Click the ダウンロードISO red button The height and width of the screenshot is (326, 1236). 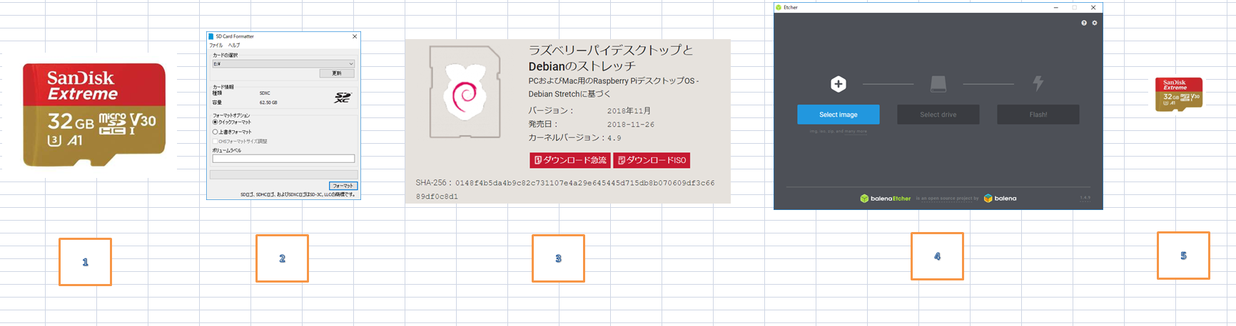click(652, 160)
